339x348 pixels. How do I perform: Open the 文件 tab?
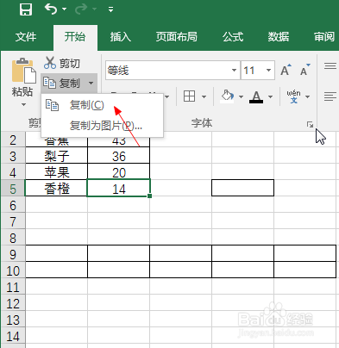26,37
